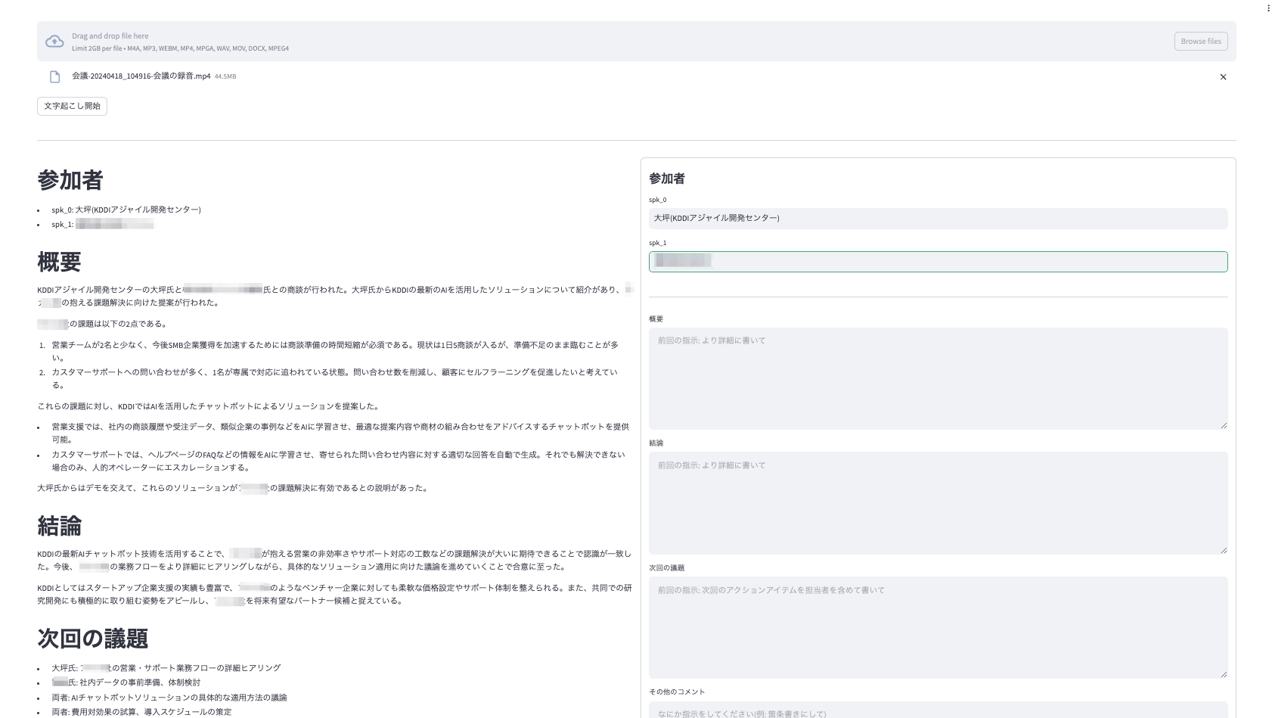Click the paragraph starting KDDIとしてはスタートアップ企業支援

pyautogui.click(x=335, y=594)
